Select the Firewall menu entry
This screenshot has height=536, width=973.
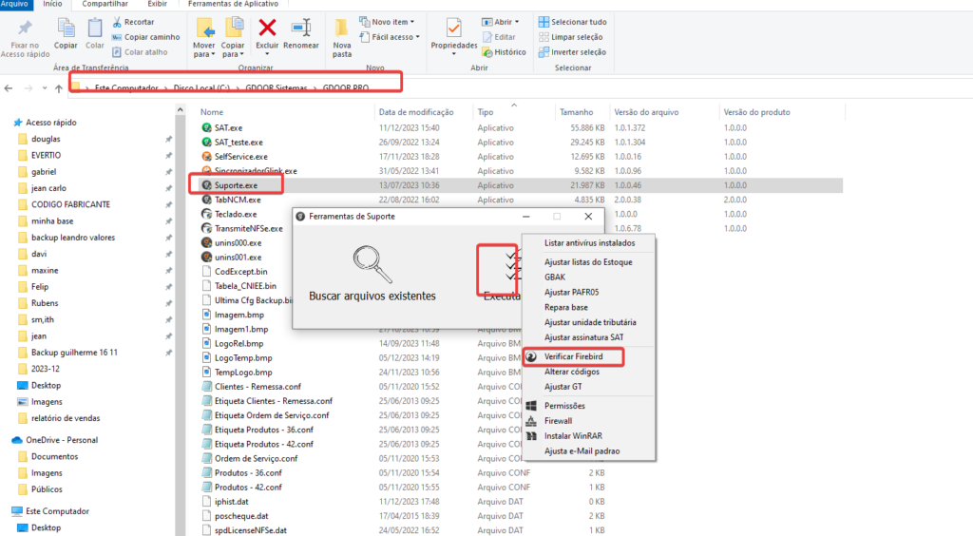pos(558,420)
